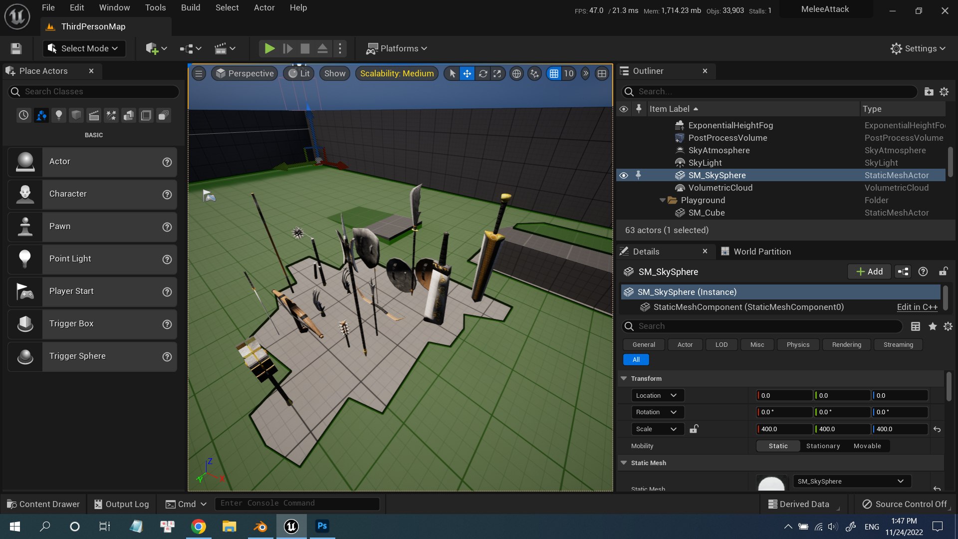Click the Add component button

tap(869, 272)
